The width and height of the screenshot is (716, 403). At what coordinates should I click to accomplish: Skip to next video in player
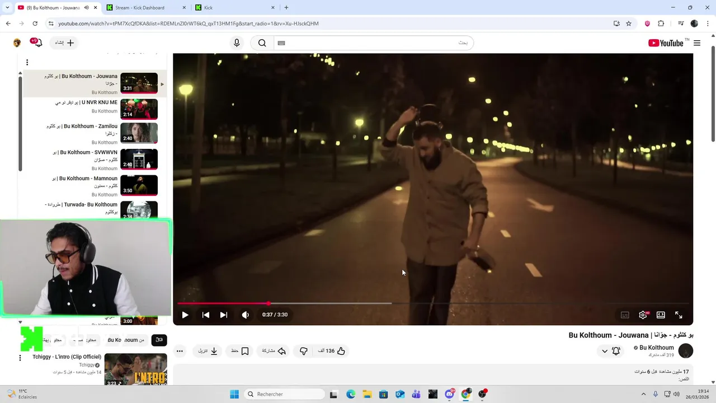click(223, 315)
